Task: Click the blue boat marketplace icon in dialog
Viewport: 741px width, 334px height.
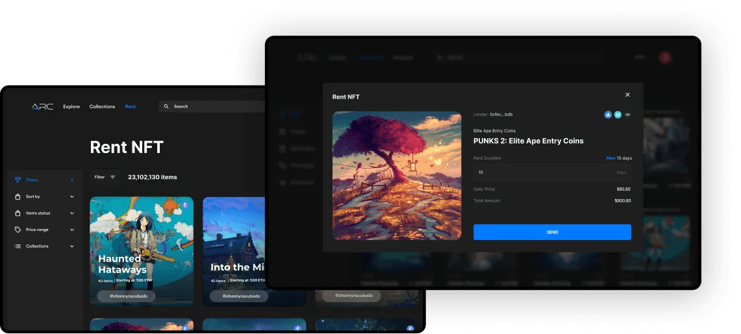Action: click(x=609, y=115)
